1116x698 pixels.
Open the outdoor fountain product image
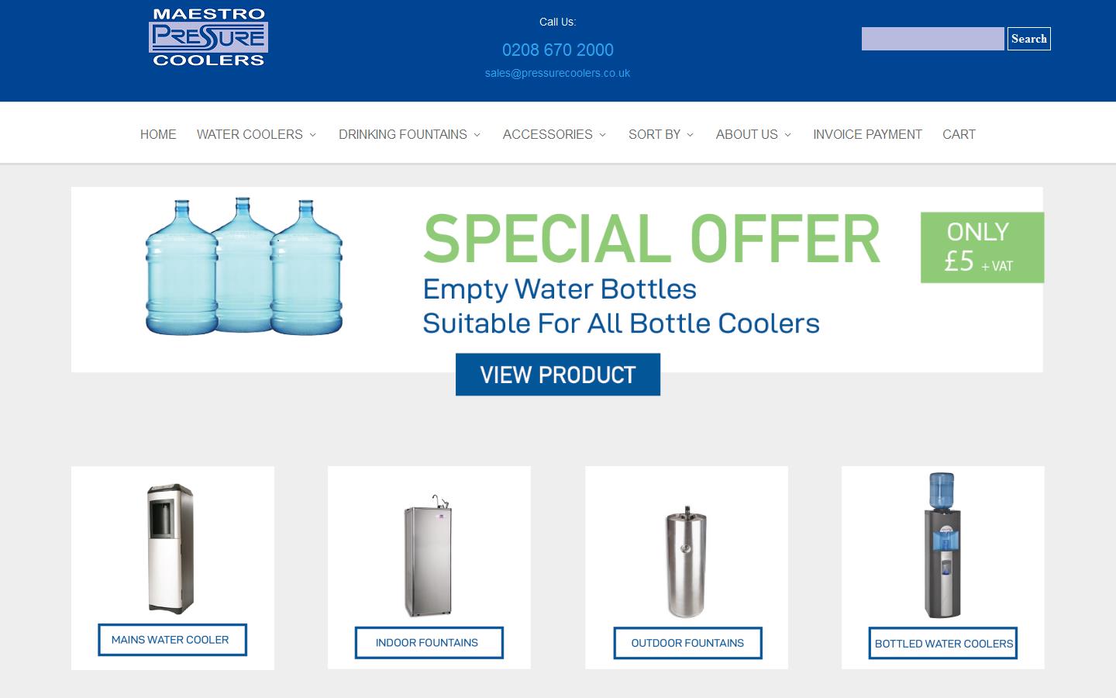click(686, 561)
